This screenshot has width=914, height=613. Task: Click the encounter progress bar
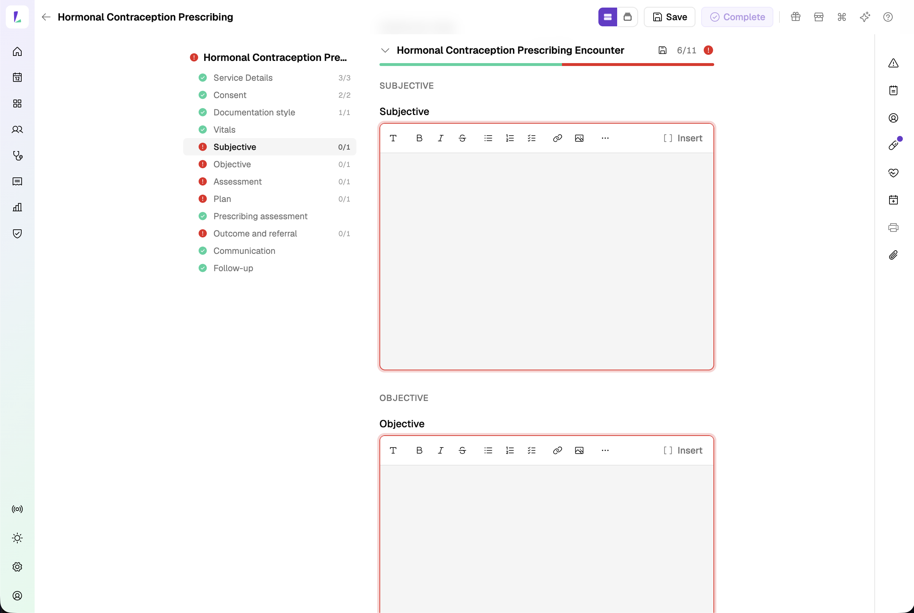pos(547,65)
